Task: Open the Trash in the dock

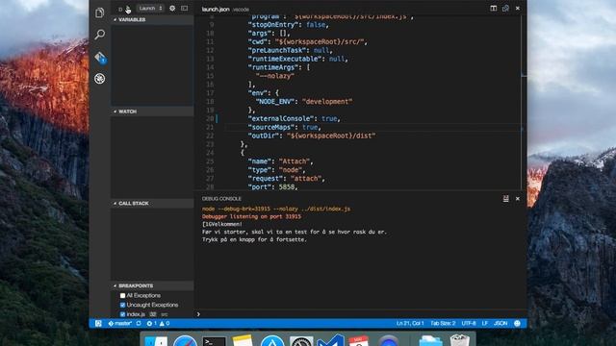Action: click(460, 340)
